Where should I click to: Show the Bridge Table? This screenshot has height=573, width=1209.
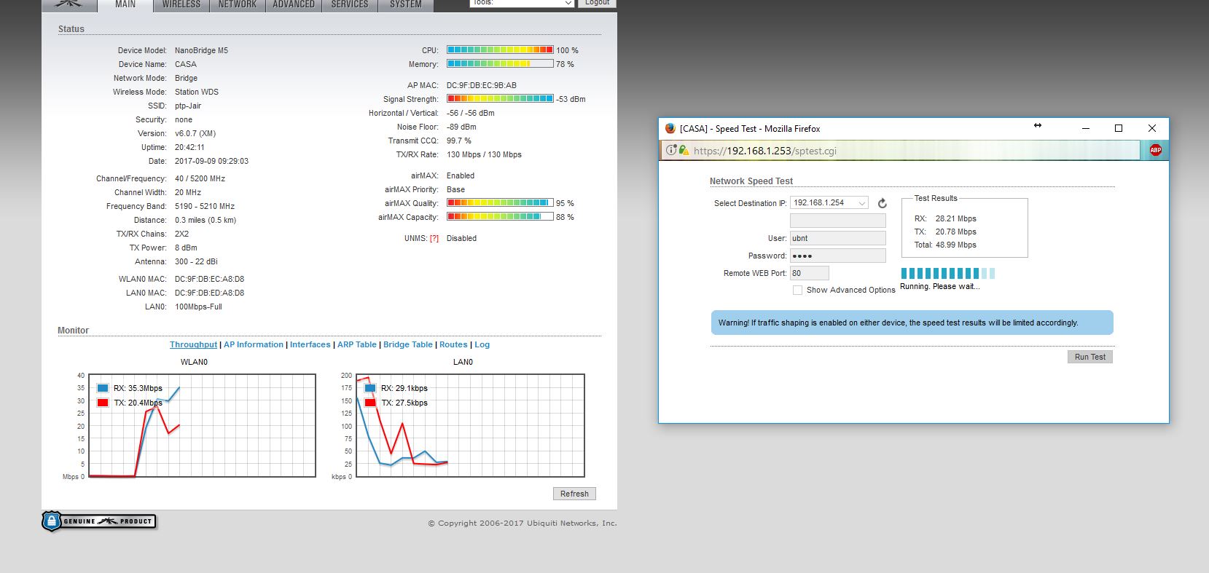pyautogui.click(x=408, y=344)
